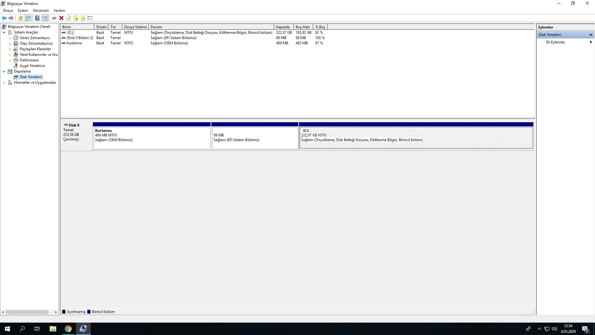Click the blue Birincil bölüm legend swatch
This screenshot has width=595, height=335.
[89, 312]
